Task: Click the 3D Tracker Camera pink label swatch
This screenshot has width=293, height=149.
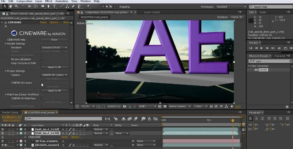Action: point(21,141)
